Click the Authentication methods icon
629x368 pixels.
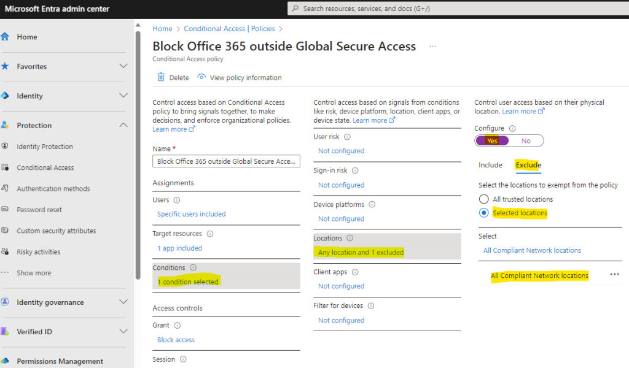(5, 188)
